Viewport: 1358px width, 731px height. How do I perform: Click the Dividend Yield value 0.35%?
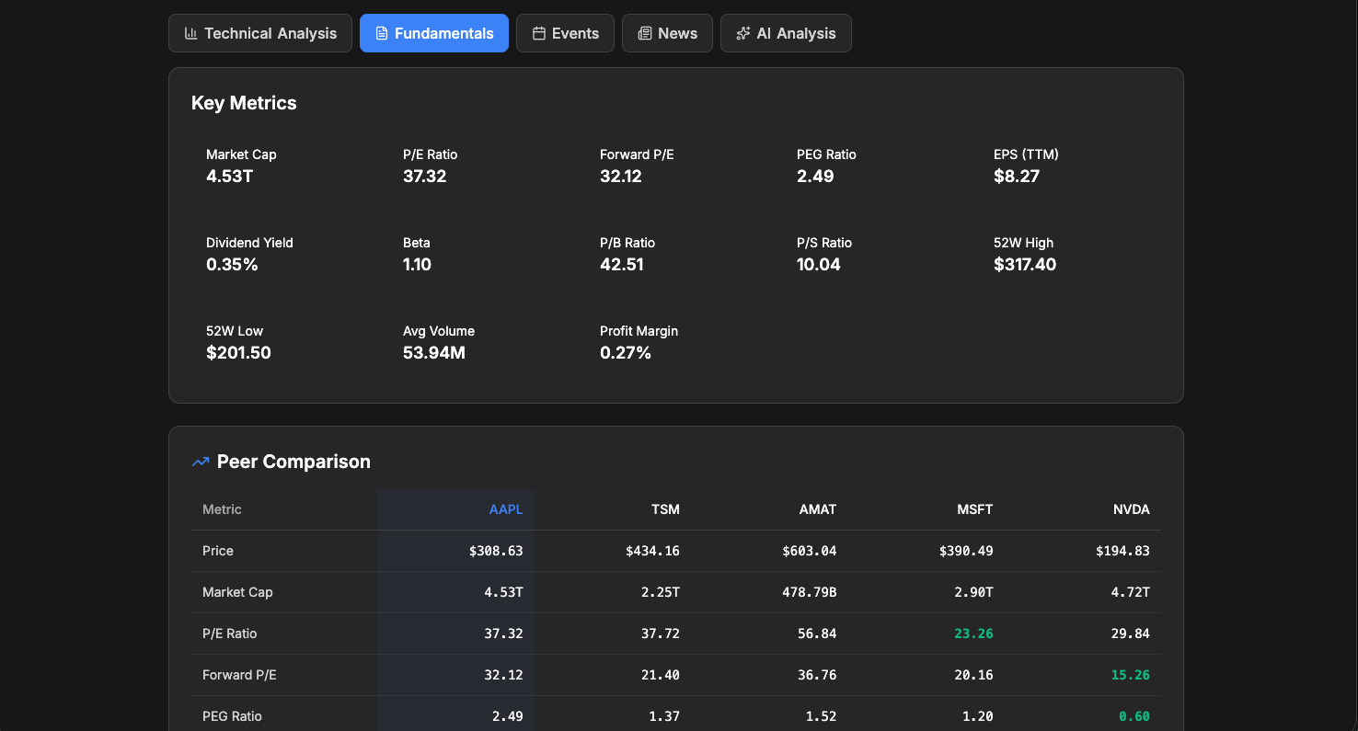[x=232, y=265]
